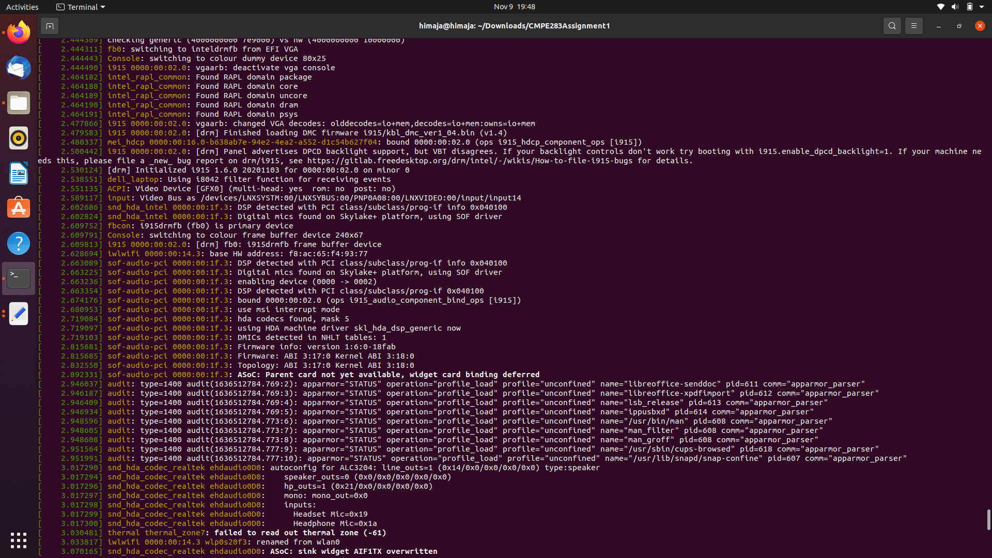Viewport: 992px width, 558px height.
Task: Close the terminal window
Action: click(x=980, y=26)
